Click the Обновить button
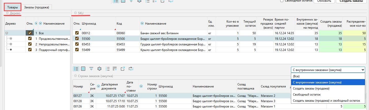The height and width of the screenshot is (110, 369). (324, 1)
